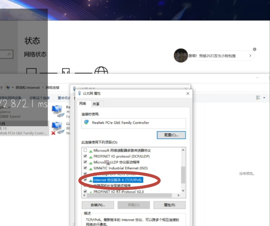Switch to the 共享 tab
The image size is (270, 226).
coord(96,104)
